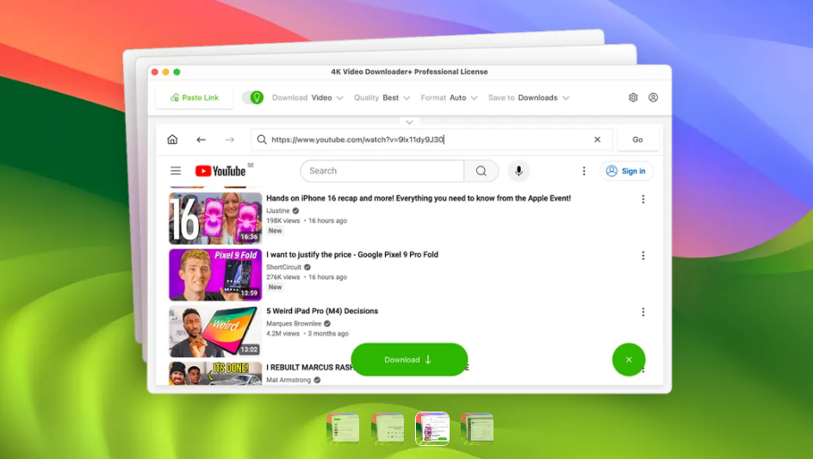The height and width of the screenshot is (459, 813).
Task: Open the Hands on iPhone 16 recap title
Action: 419,198
